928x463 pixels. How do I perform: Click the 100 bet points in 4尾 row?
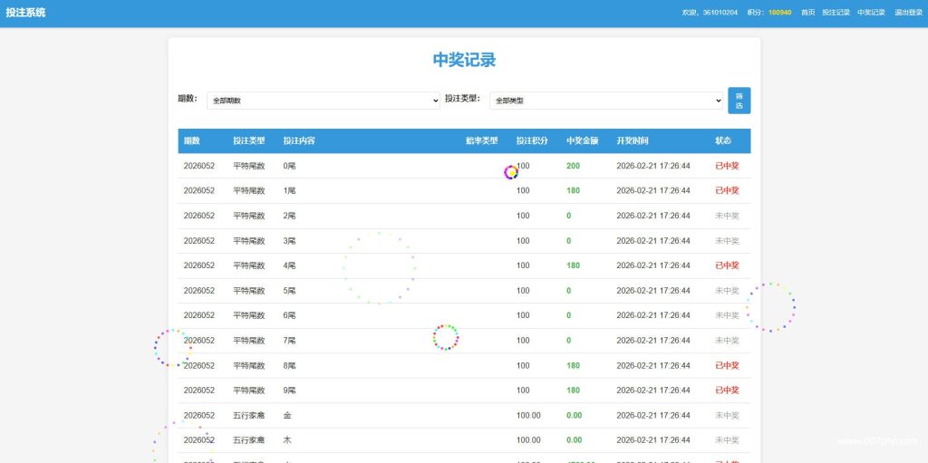coord(523,265)
